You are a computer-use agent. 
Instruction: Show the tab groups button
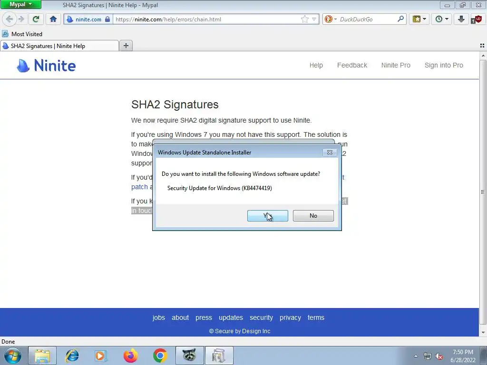(x=482, y=46)
